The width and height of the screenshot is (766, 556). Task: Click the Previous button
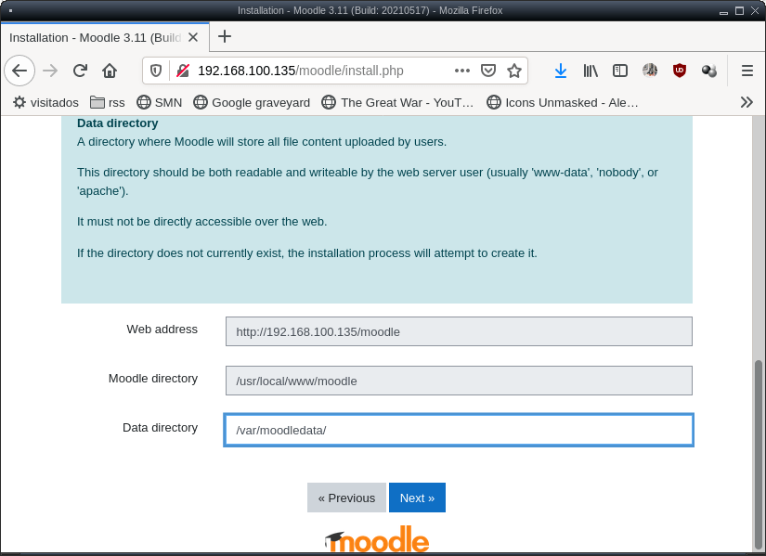346,498
